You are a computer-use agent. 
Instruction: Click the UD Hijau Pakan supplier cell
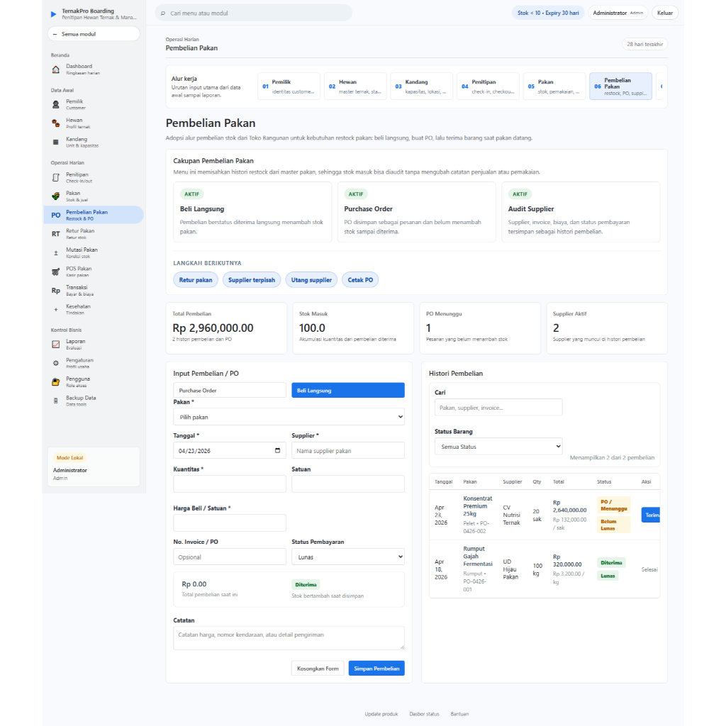(510, 569)
